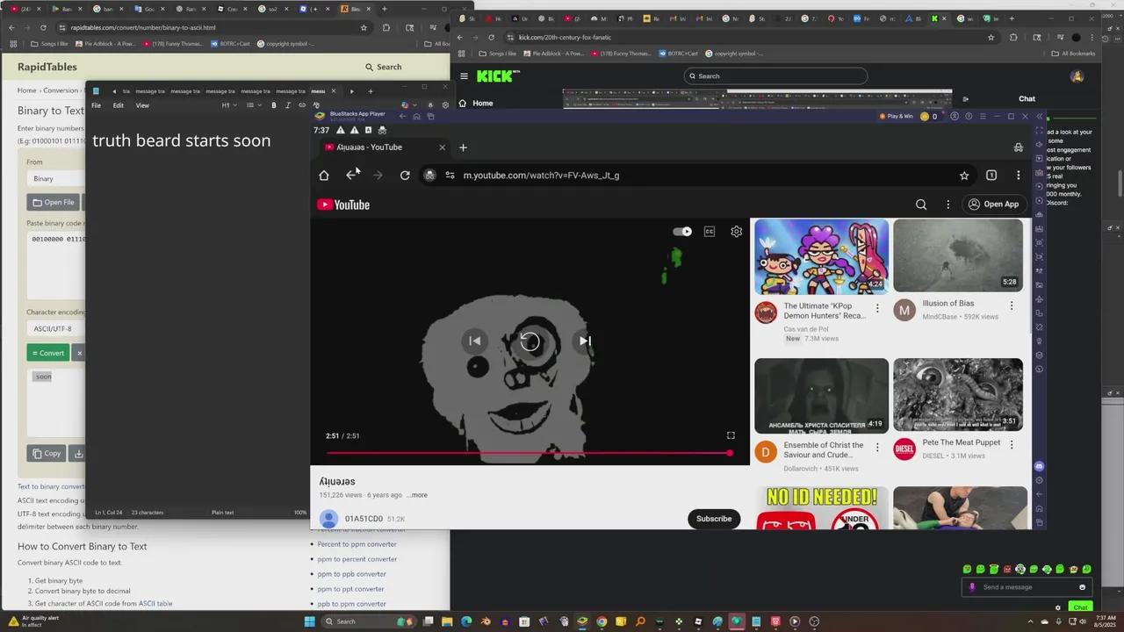Open the From Binary dropdown on RapidTables
This screenshot has width=1124, height=632.
pyautogui.click(x=56, y=178)
